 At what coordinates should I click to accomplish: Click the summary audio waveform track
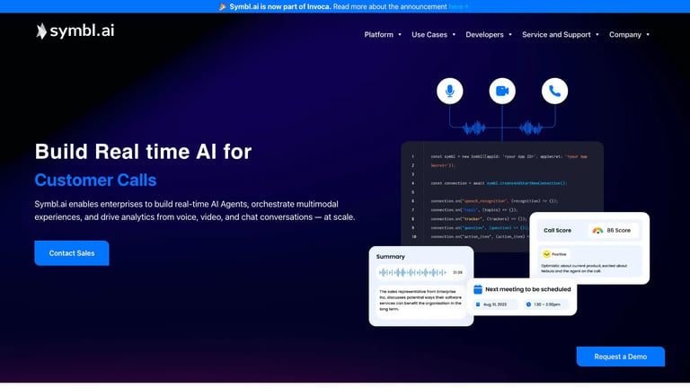tap(412, 273)
